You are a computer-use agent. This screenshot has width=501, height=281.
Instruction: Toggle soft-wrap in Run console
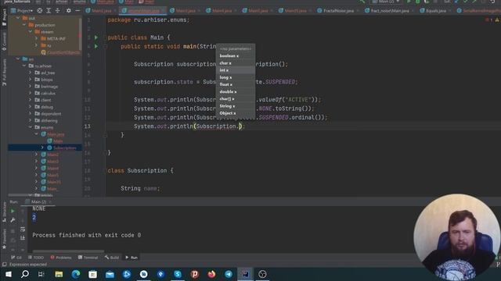(23, 229)
